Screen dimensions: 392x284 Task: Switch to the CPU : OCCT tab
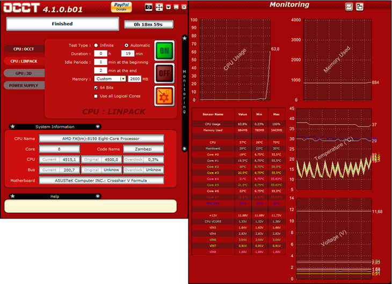24,49
